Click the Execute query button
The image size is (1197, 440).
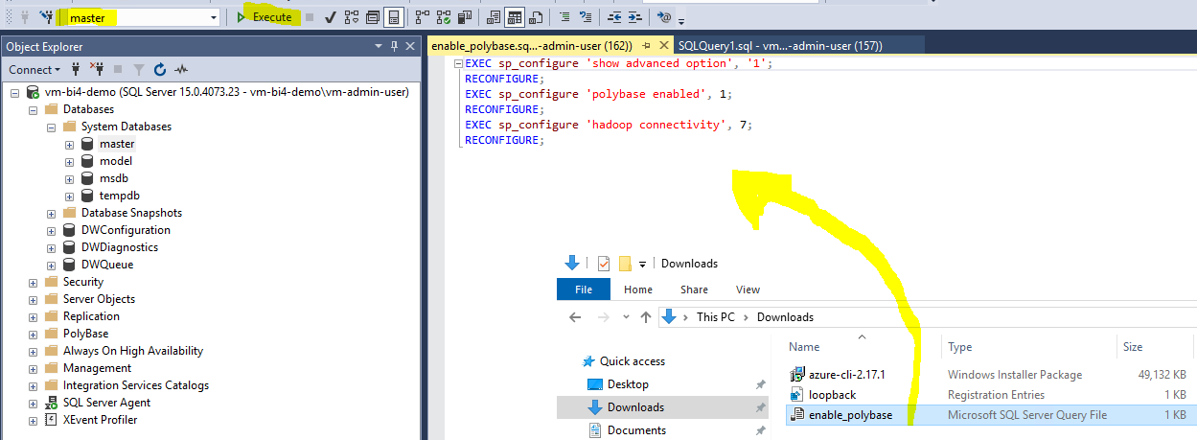[265, 17]
